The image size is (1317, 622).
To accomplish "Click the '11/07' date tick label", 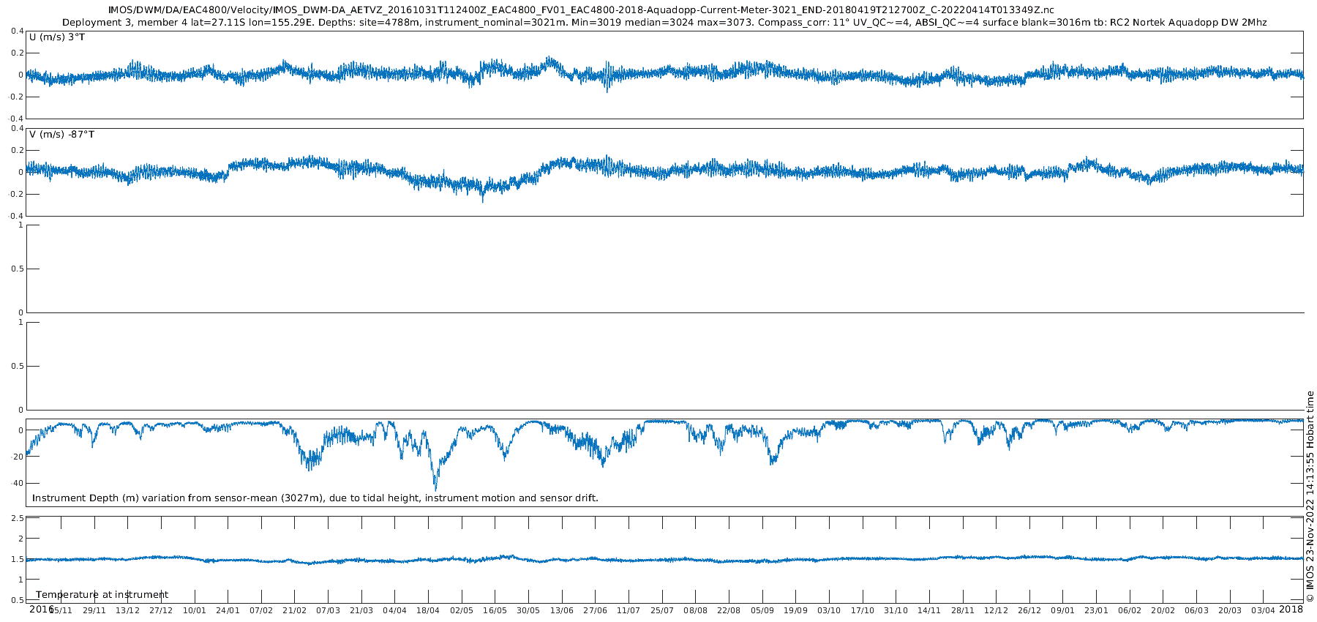I will click(629, 610).
